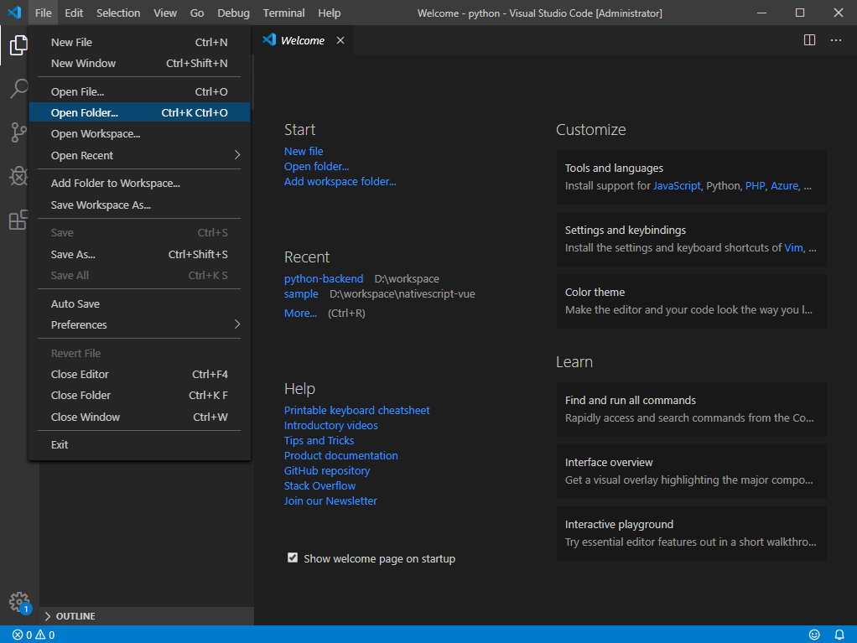The width and height of the screenshot is (857, 643).
Task: Open the Color theme card
Action: (692, 301)
